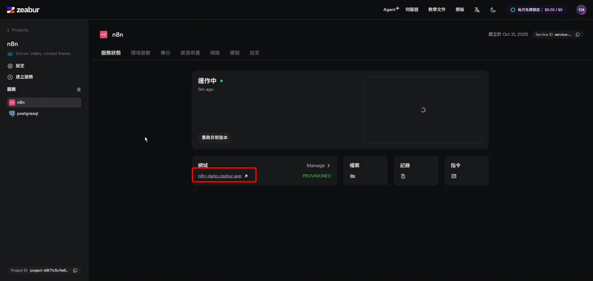Click the language translate icon

point(477,10)
